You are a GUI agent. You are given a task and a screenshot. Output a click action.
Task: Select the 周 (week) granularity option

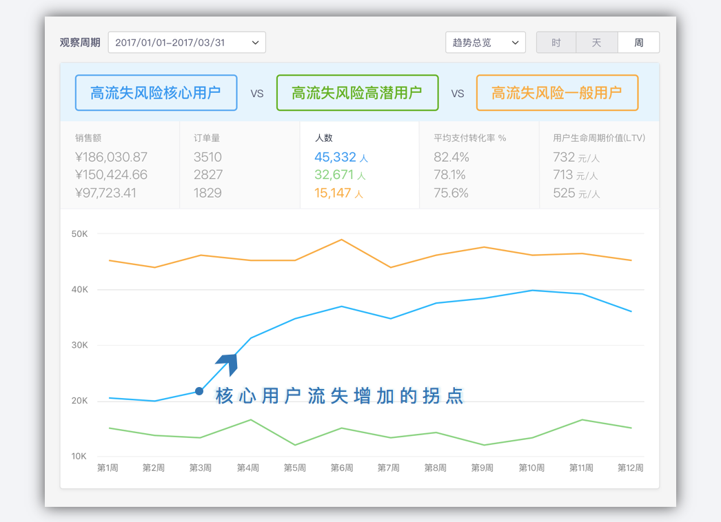pos(638,42)
